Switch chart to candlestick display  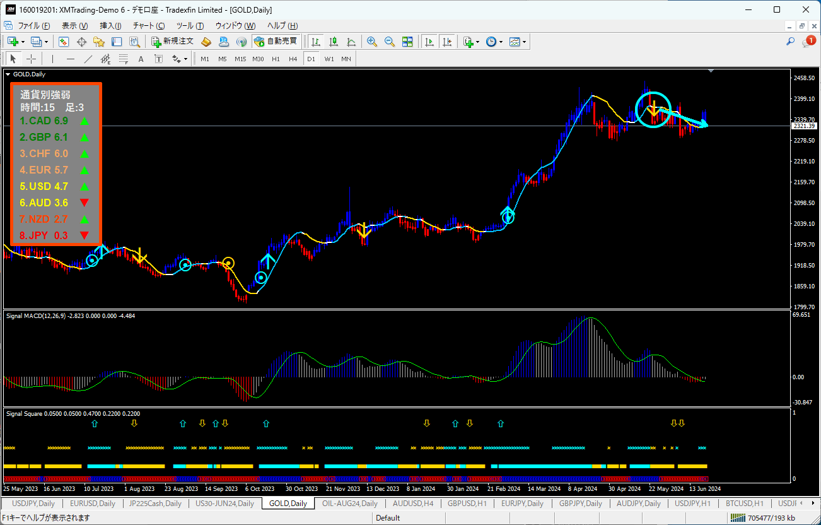[x=333, y=42]
